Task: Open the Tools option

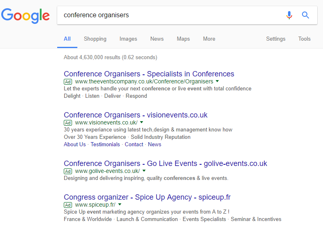Action: (304, 39)
